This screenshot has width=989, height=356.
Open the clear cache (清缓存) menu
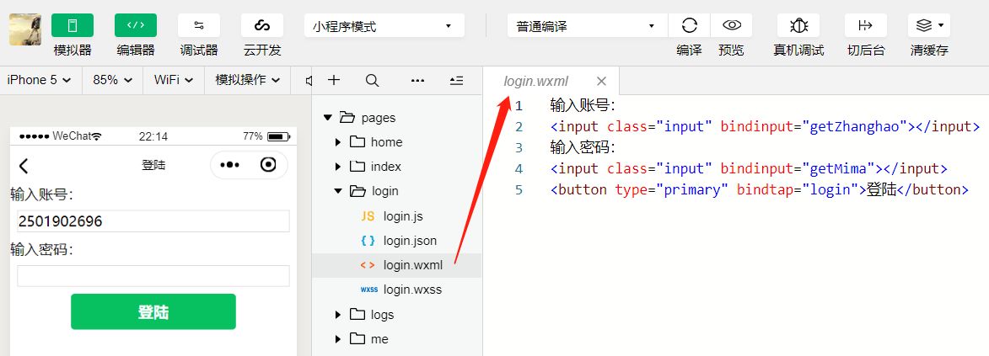pos(929,26)
